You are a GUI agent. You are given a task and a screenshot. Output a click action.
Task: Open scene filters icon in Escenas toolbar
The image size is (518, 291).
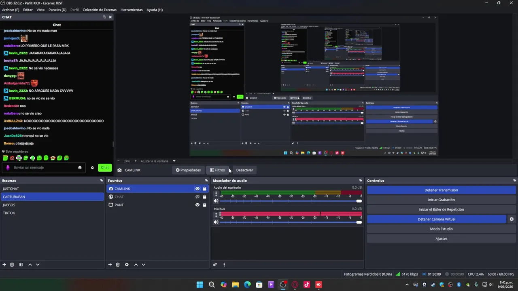coord(21,265)
